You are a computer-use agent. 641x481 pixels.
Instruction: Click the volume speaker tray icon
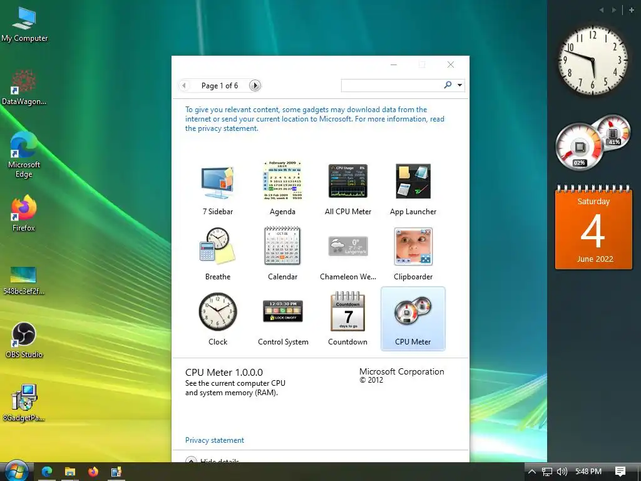tap(562, 472)
